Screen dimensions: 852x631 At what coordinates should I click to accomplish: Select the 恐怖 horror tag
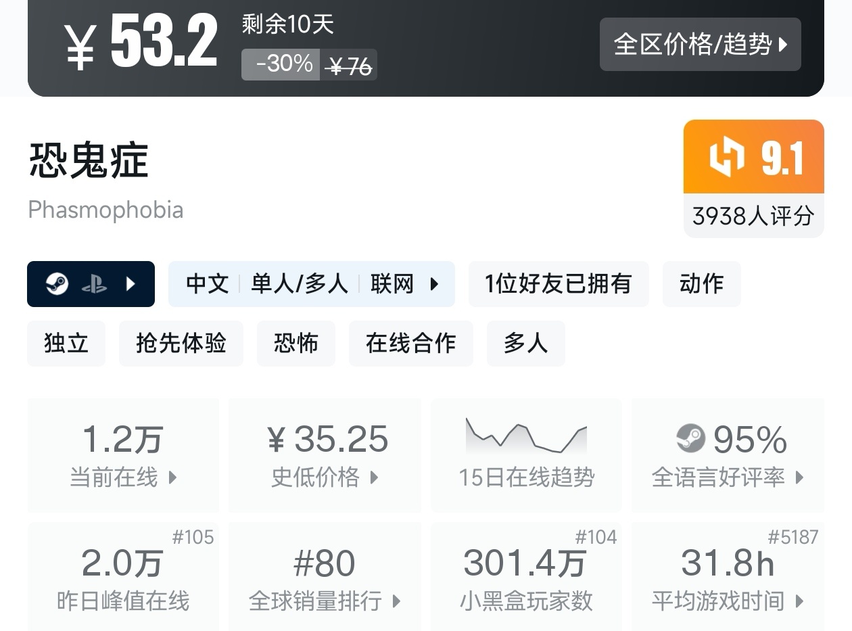(x=295, y=344)
